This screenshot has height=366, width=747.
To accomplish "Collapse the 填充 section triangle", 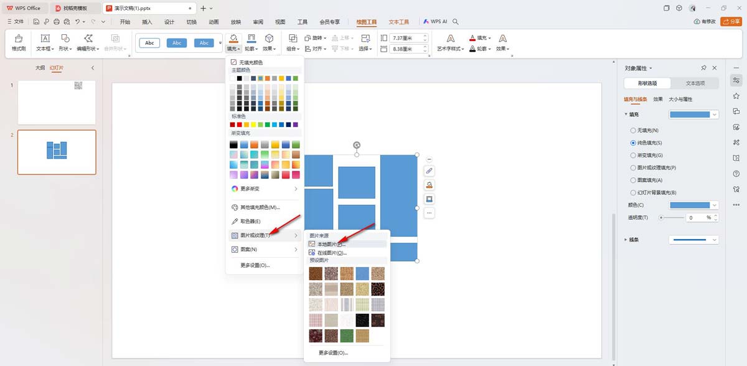I will coord(626,114).
